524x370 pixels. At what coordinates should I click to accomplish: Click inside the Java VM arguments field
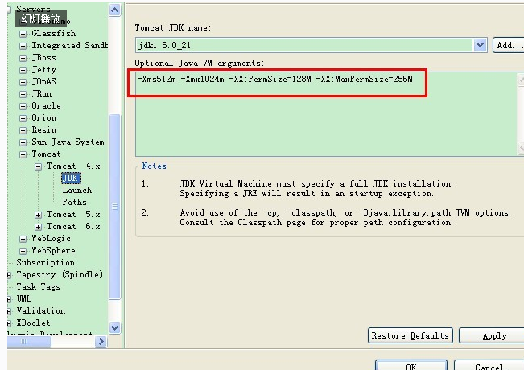click(326, 114)
